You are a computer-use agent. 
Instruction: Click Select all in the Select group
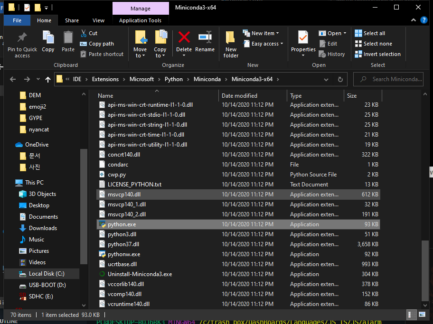tap(370, 33)
